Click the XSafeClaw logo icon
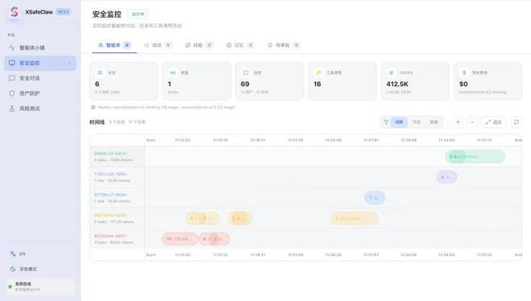This screenshot has height=301, width=531. tap(14, 12)
